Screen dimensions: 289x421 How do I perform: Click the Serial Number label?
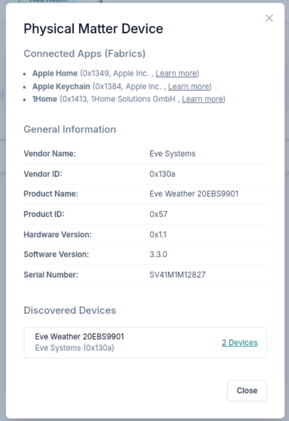point(51,275)
